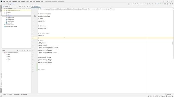The height and width of the screenshot is (97, 174).
Task: Open the Edit menu
Action: click(x=7, y=1)
